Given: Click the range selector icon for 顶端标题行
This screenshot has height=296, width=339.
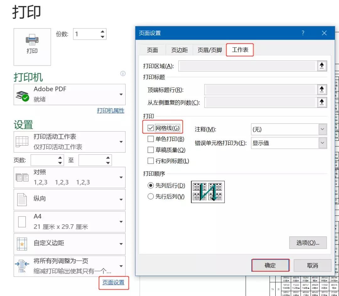Looking at the screenshot, I should (x=322, y=89).
